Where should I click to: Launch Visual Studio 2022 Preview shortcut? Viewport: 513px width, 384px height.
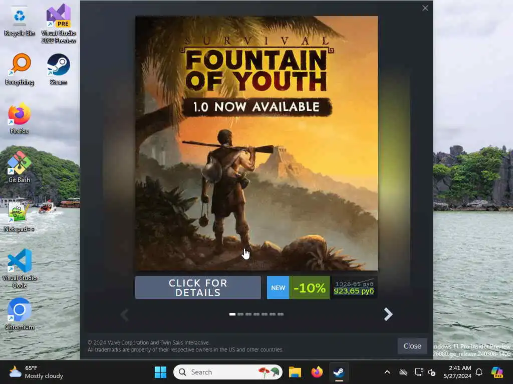coord(59,23)
